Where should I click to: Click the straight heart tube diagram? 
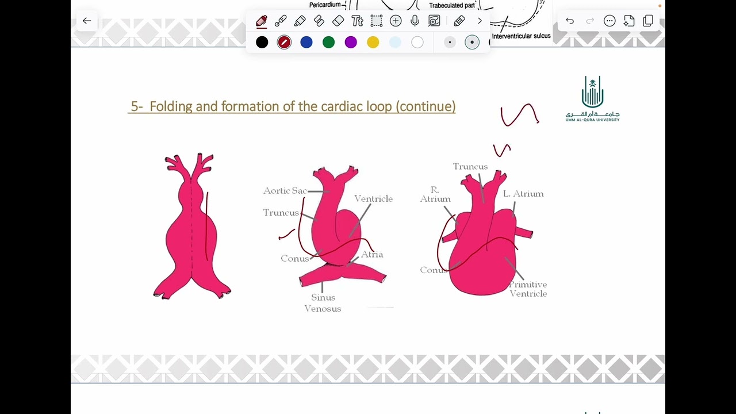coord(191,226)
